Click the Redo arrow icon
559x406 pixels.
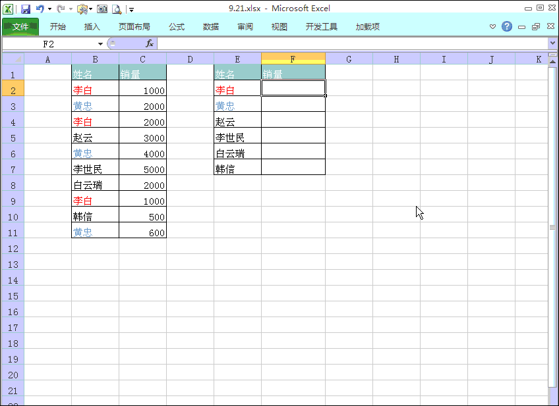[x=61, y=9]
